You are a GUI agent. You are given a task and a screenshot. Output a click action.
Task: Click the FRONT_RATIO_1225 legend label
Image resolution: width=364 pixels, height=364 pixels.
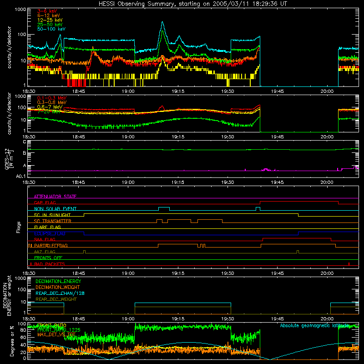[59, 330]
